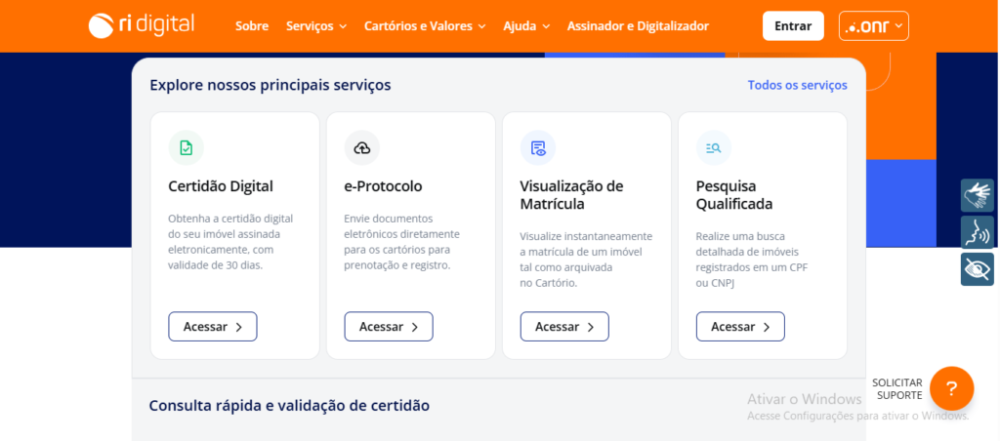1000x441 pixels.
Task: Open the Libras sign language accessibility icon
Action: [977, 195]
